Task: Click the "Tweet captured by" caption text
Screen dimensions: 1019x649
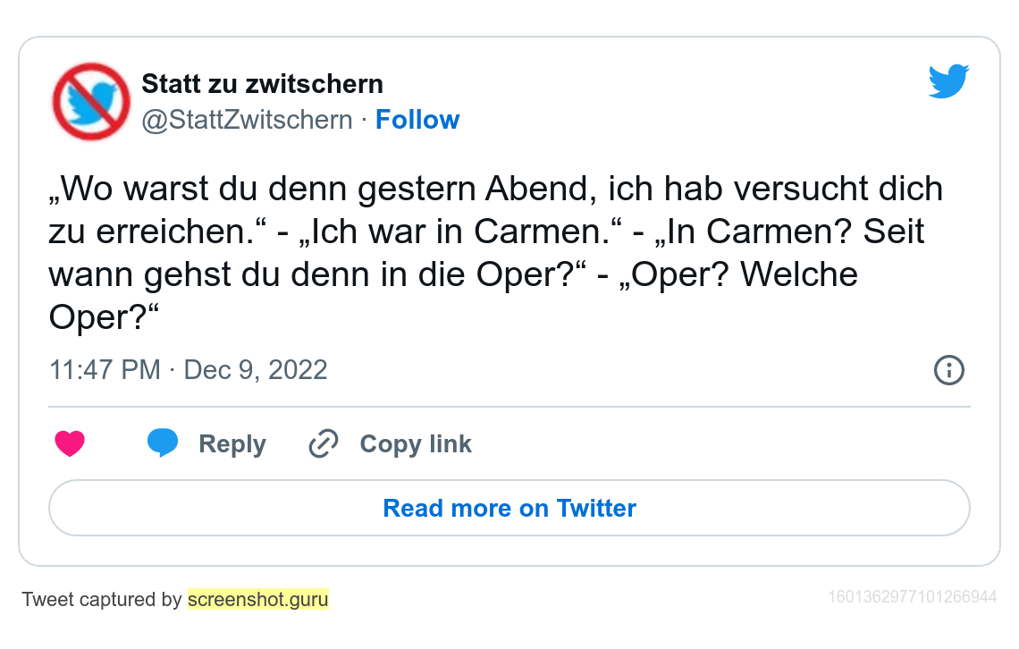Action: [102, 600]
